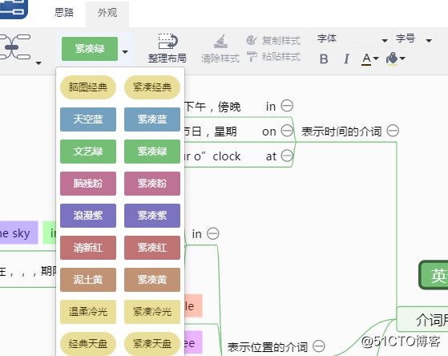Screen dimensions: 448x356
Task: Choose the 紧凑冷光 theme
Action: pos(152,312)
